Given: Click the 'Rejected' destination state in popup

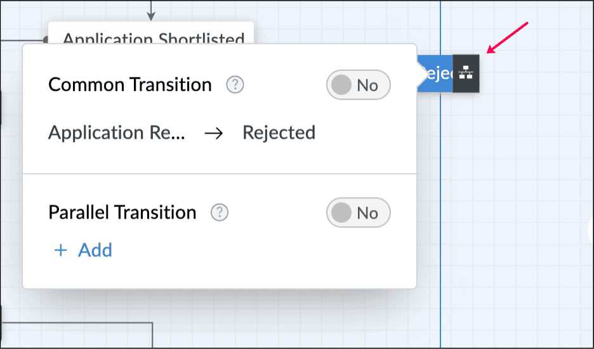Looking at the screenshot, I should click(x=279, y=133).
